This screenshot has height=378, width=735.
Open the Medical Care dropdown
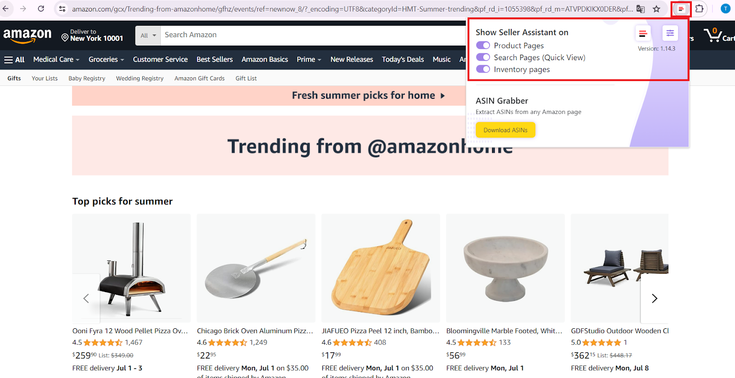click(56, 59)
